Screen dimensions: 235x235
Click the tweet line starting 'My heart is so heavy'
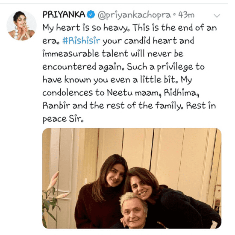coord(129,28)
